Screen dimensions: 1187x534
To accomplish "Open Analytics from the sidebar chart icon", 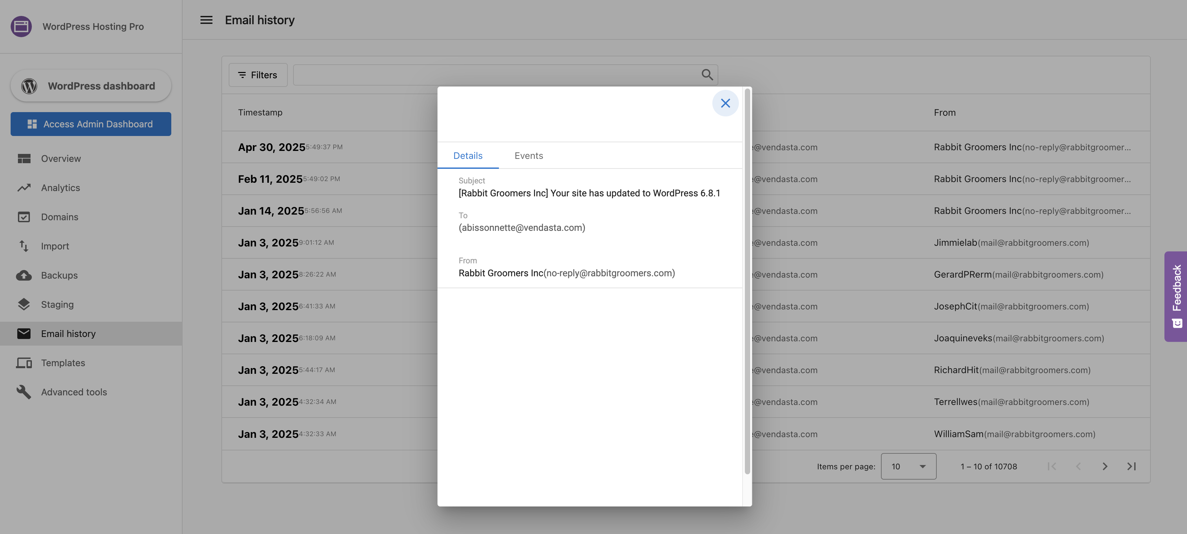I will click(24, 187).
